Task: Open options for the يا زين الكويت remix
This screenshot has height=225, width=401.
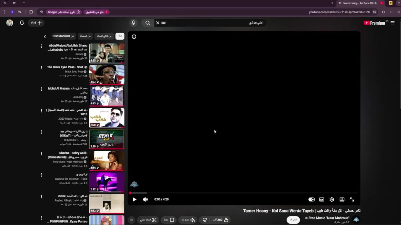Action: point(41,132)
